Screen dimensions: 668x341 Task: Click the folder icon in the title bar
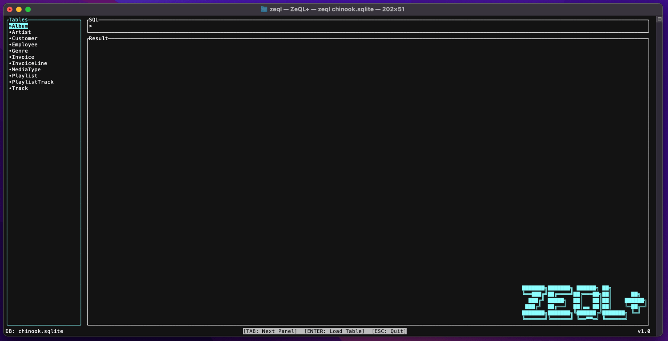pyautogui.click(x=264, y=9)
